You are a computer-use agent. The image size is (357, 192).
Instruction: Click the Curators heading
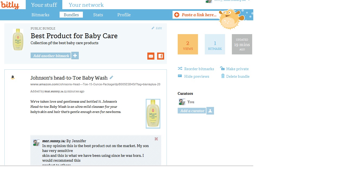tap(185, 93)
